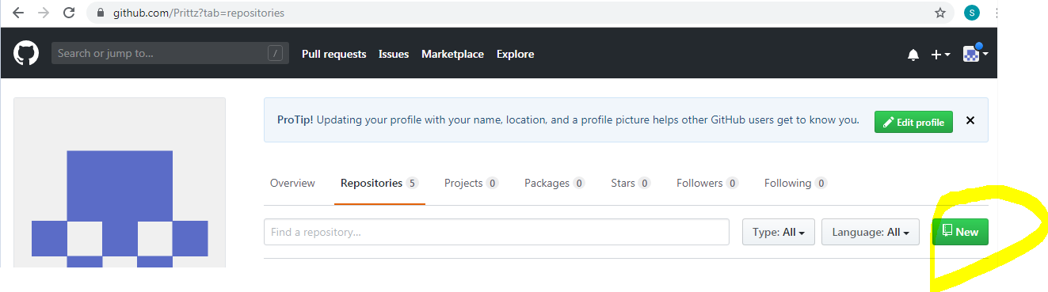View the Following tab
Screen dimensions: 1048x292
pyautogui.click(x=795, y=183)
